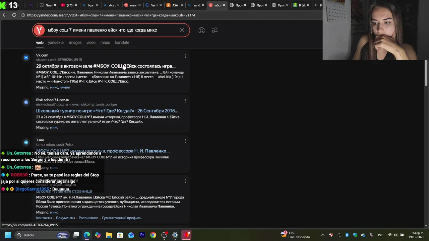Reload the page with the refresh icon
Viewport: 429px width, 241px height.
pos(14,15)
